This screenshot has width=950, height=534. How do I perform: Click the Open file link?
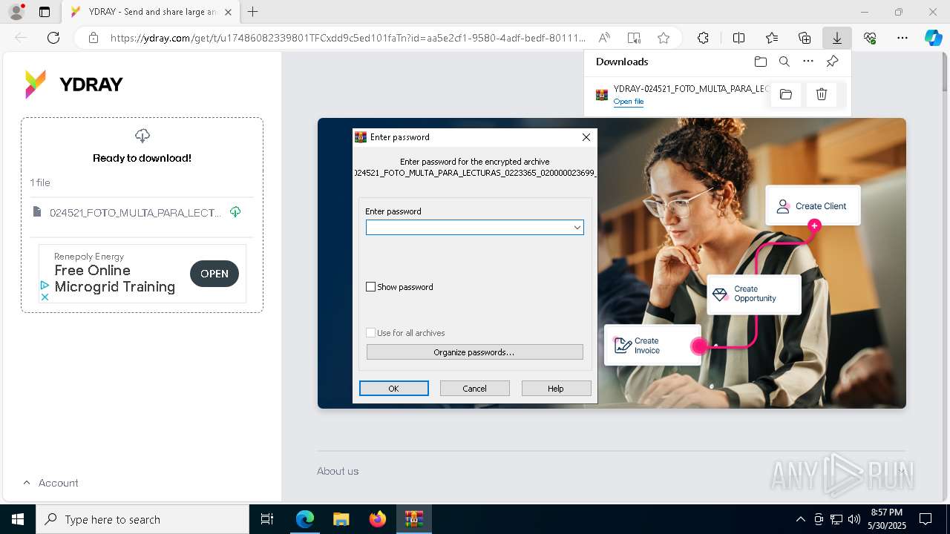(629, 102)
